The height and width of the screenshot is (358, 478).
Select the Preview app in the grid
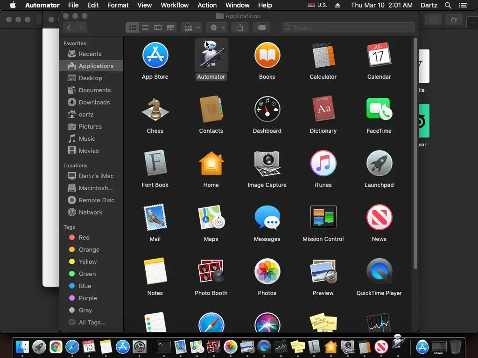click(x=323, y=271)
